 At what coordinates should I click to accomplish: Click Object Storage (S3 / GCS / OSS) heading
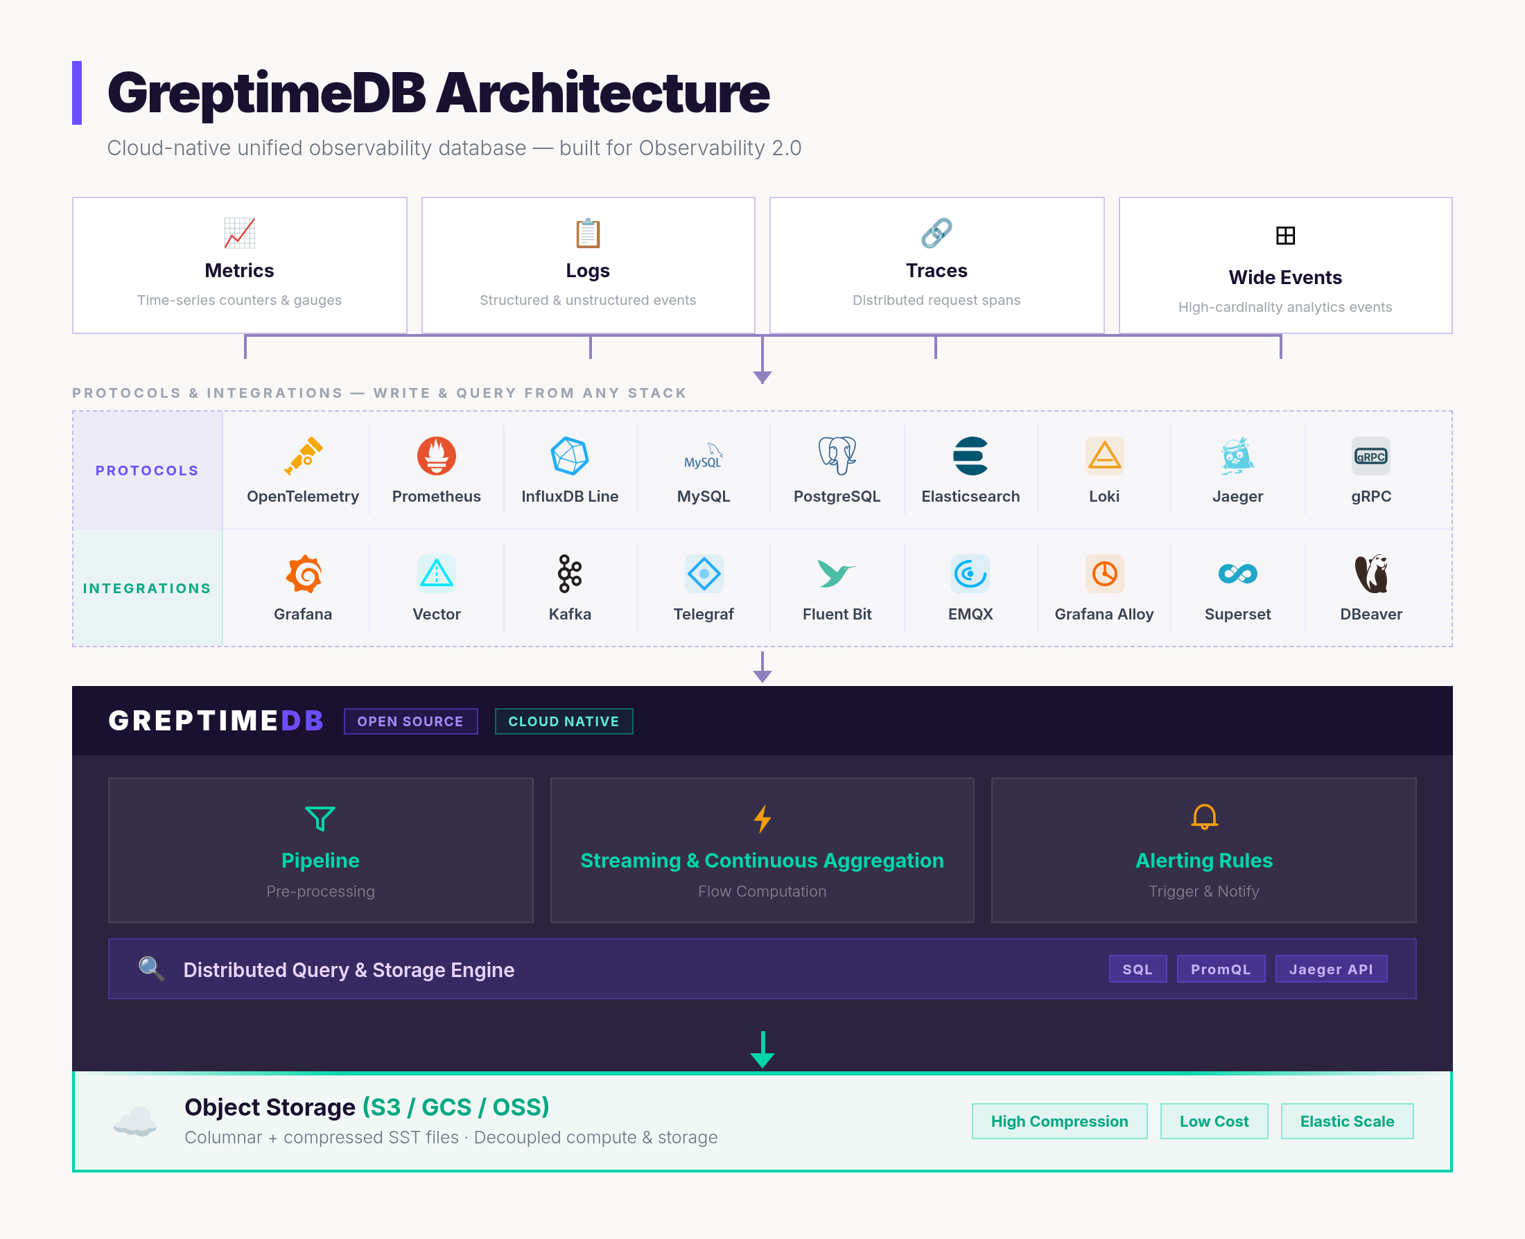(x=367, y=1106)
